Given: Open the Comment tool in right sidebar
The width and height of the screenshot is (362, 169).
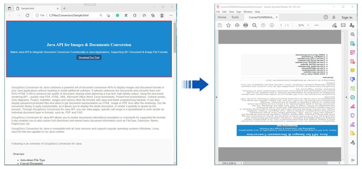Looking at the screenshot, I should coord(352,70).
